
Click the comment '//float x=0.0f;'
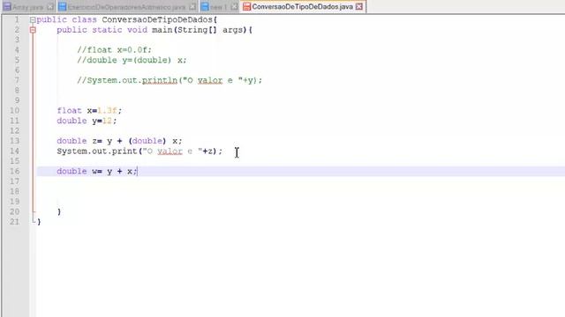click(x=114, y=50)
